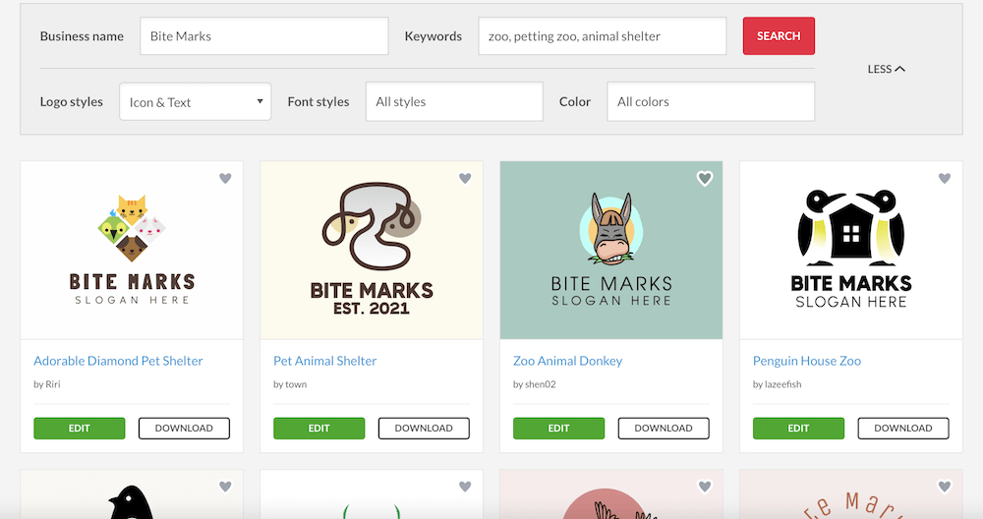Favorite the Pet Animal Shelter logo
Image resolution: width=983 pixels, height=519 pixels.
tap(465, 179)
